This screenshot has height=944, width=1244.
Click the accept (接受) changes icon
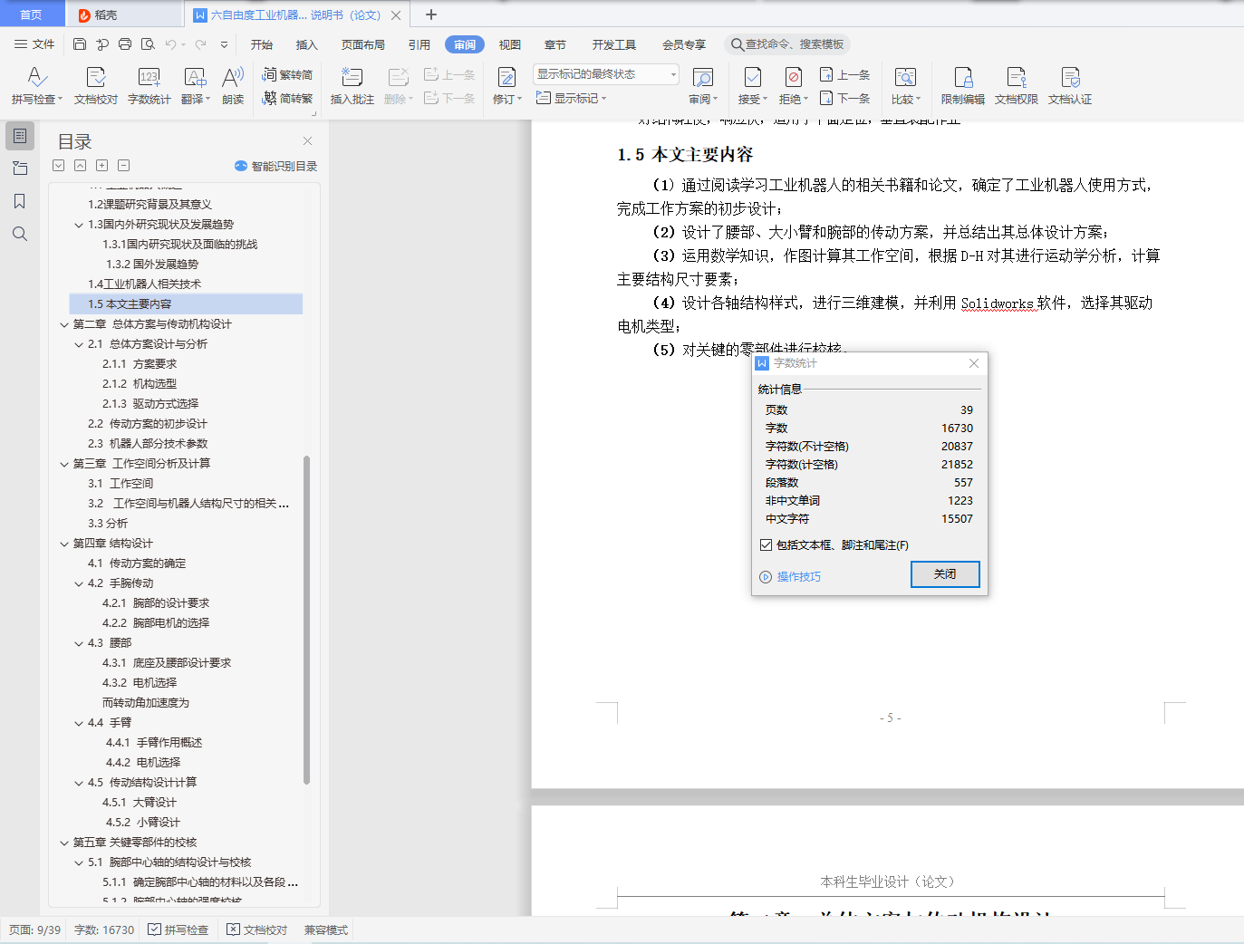pos(752,78)
